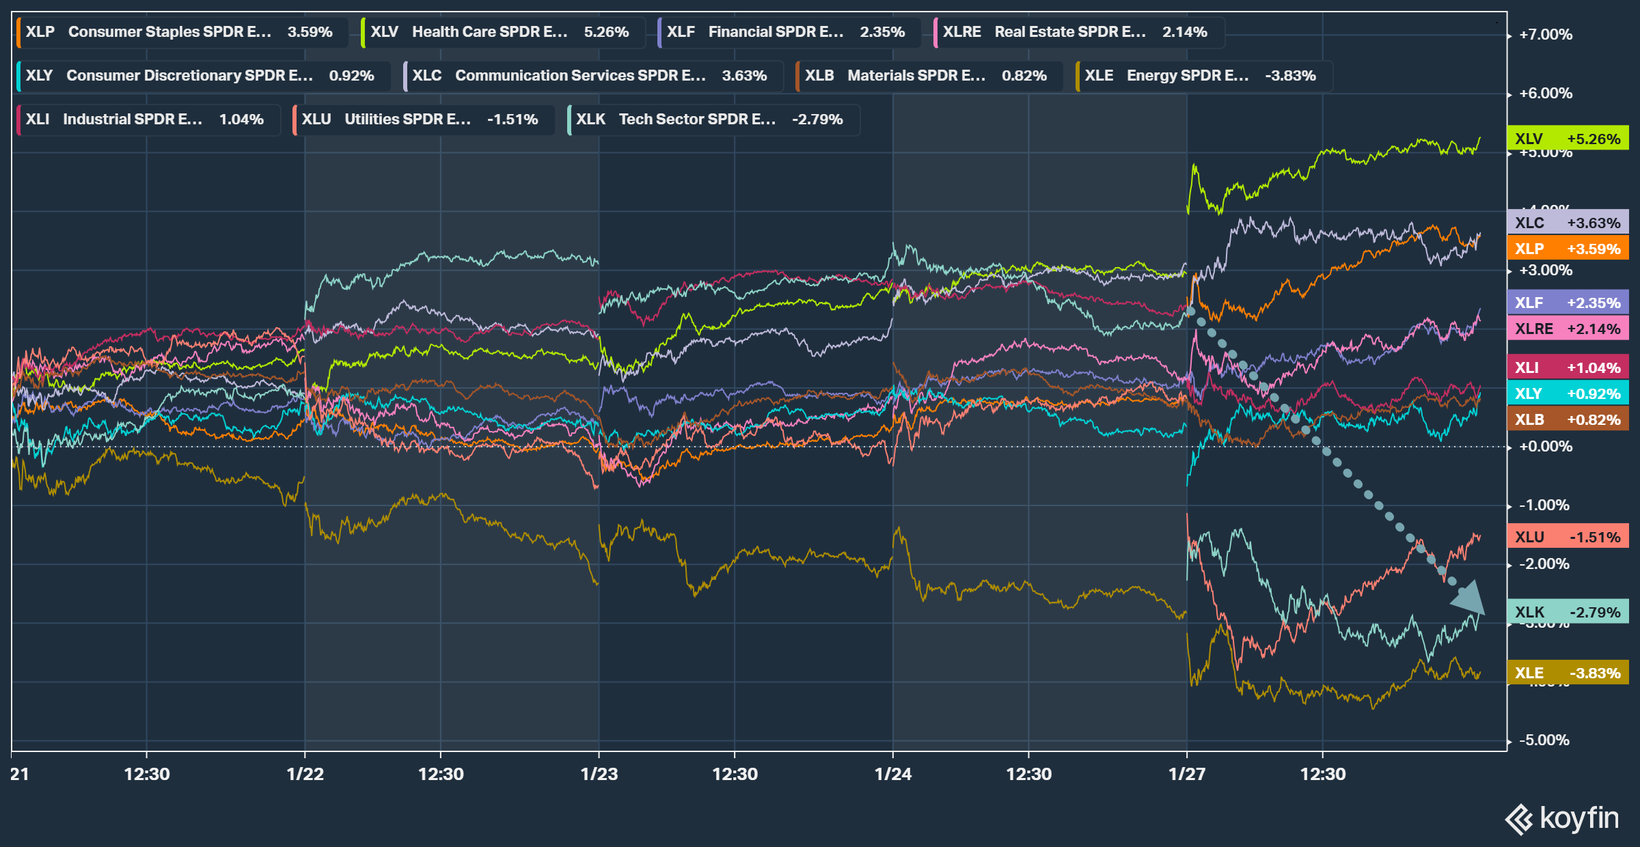This screenshot has height=847, width=1640.
Task: Click the -1.51% value in XLU legend
Action: point(512,120)
